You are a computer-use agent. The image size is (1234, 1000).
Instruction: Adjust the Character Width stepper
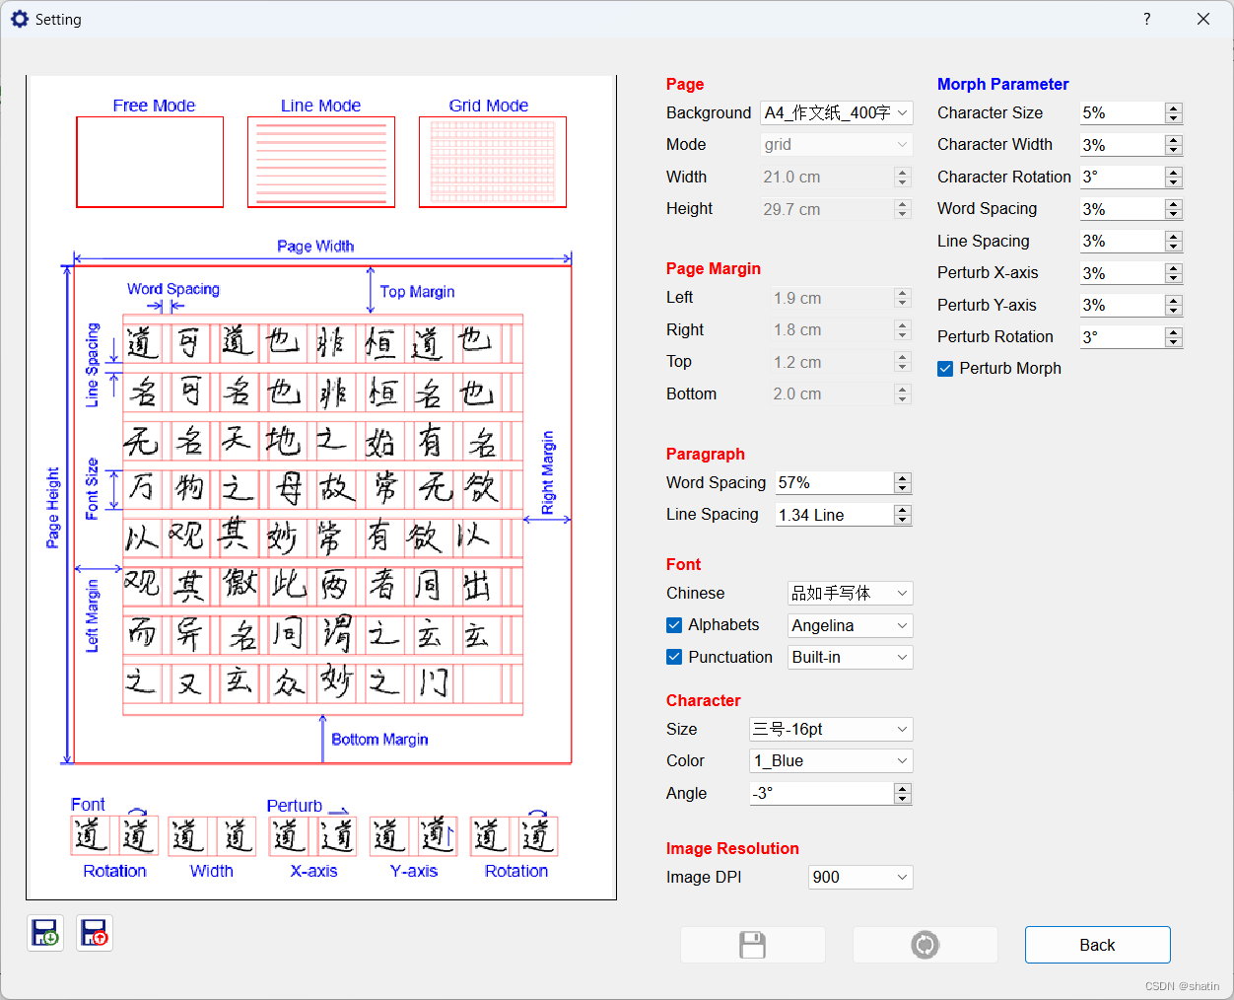tap(1173, 145)
